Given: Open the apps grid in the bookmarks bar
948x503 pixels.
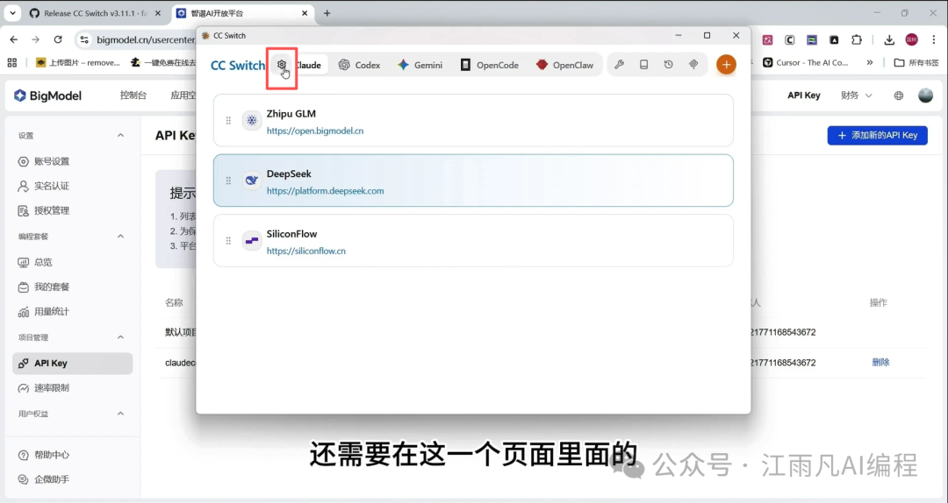Looking at the screenshot, I should 12,62.
